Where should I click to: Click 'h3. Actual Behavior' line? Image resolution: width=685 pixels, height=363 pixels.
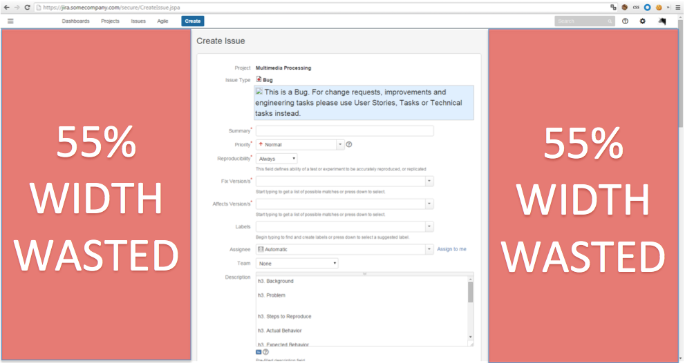279,331
